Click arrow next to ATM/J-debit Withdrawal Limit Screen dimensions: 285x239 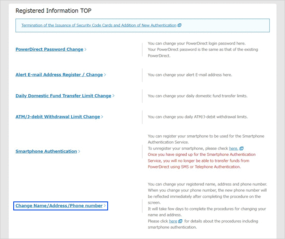coord(103,117)
